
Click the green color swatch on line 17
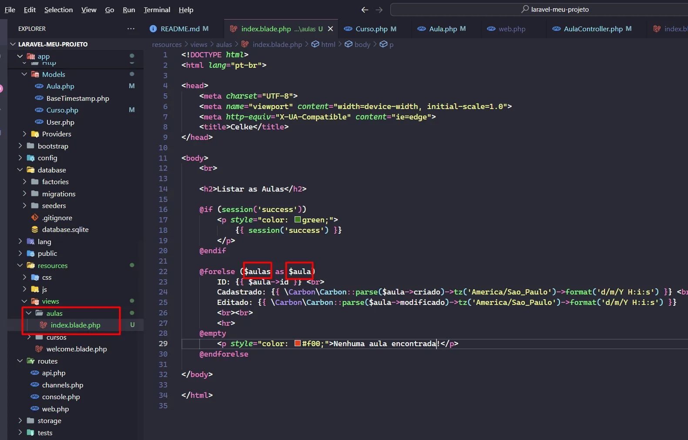[298, 220]
